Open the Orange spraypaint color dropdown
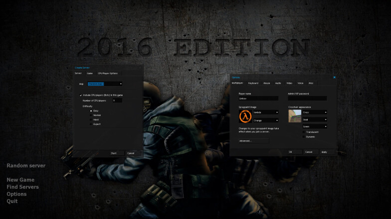The height and width of the screenshot is (219, 391). (265, 120)
